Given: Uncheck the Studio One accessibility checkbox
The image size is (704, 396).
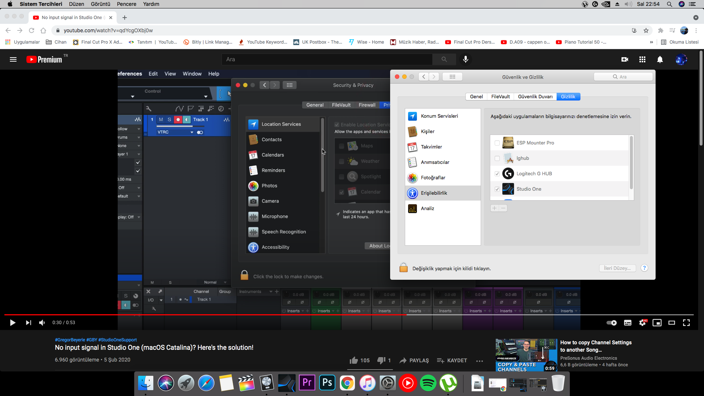Looking at the screenshot, I should [497, 189].
